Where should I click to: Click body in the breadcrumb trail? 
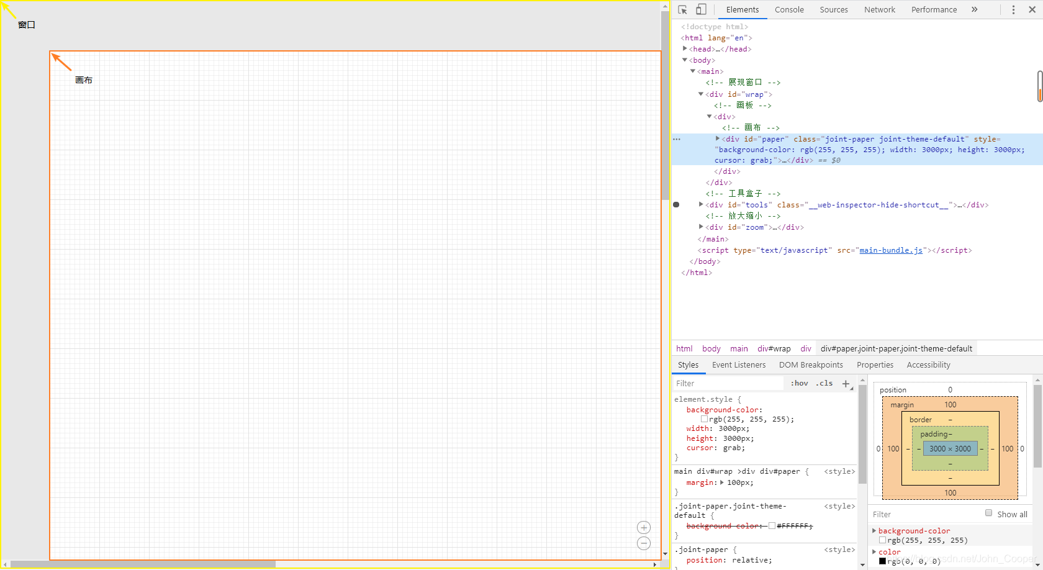(x=711, y=349)
